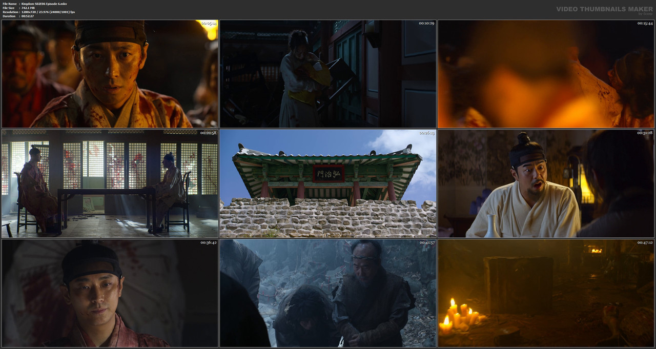Click the 00:20:58 timestamp
656x349 pixels.
208,133
